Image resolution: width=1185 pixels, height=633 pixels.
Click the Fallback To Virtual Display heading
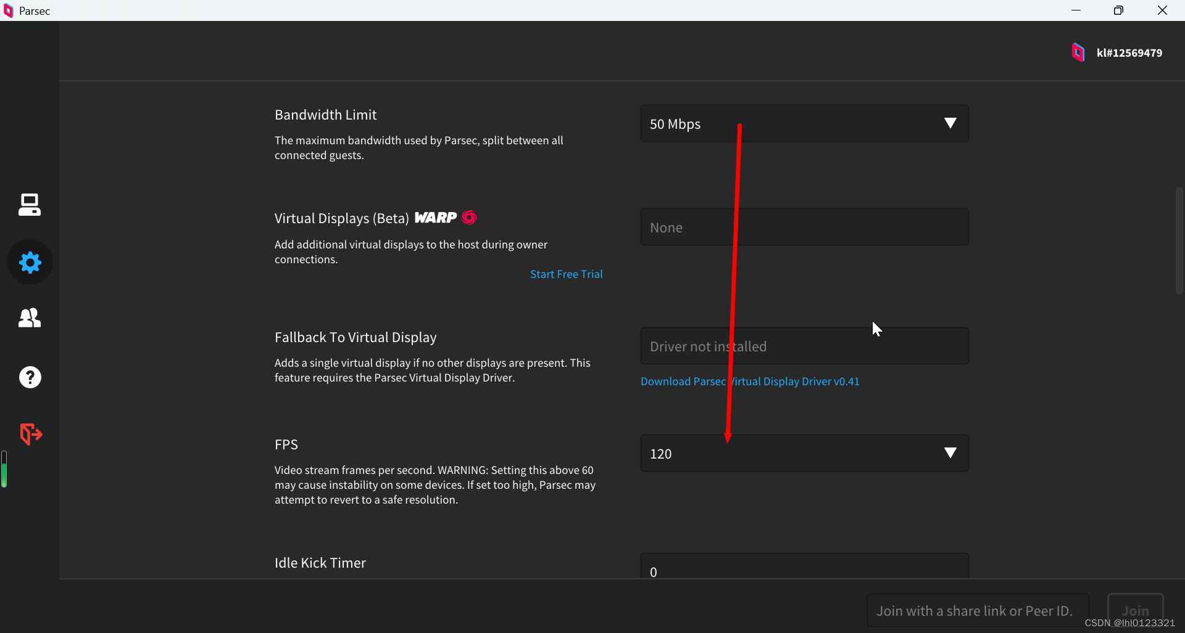(x=355, y=338)
